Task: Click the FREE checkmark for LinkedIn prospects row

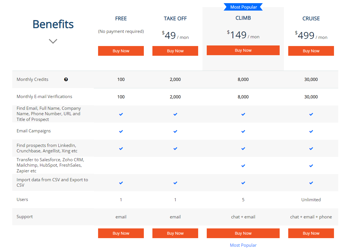Action: (121, 148)
